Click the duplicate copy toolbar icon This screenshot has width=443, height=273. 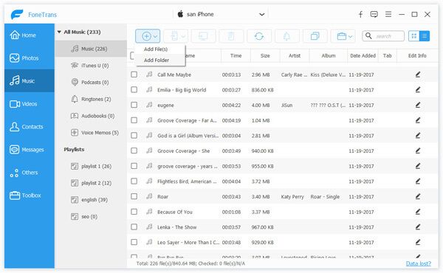[x=315, y=36]
